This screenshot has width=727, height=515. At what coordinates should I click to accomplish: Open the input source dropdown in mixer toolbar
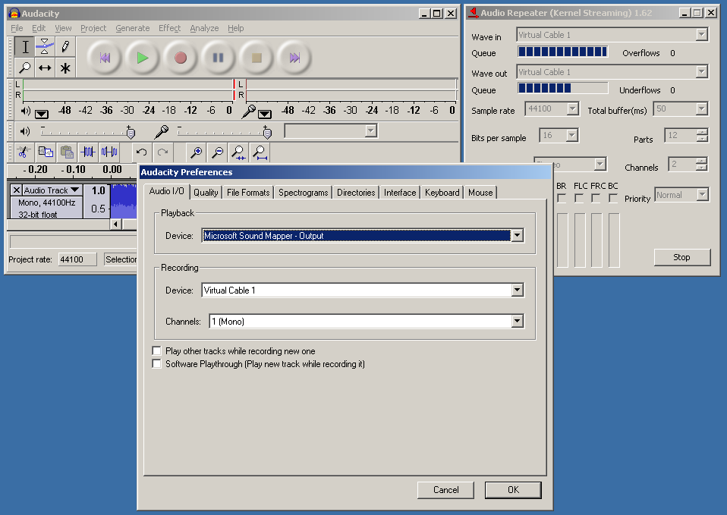[370, 131]
